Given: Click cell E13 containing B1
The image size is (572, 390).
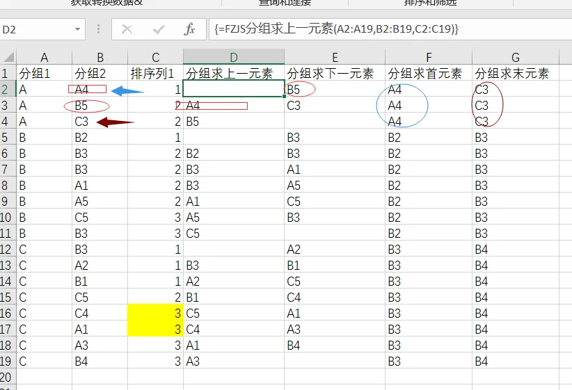Looking at the screenshot, I should tap(335, 266).
